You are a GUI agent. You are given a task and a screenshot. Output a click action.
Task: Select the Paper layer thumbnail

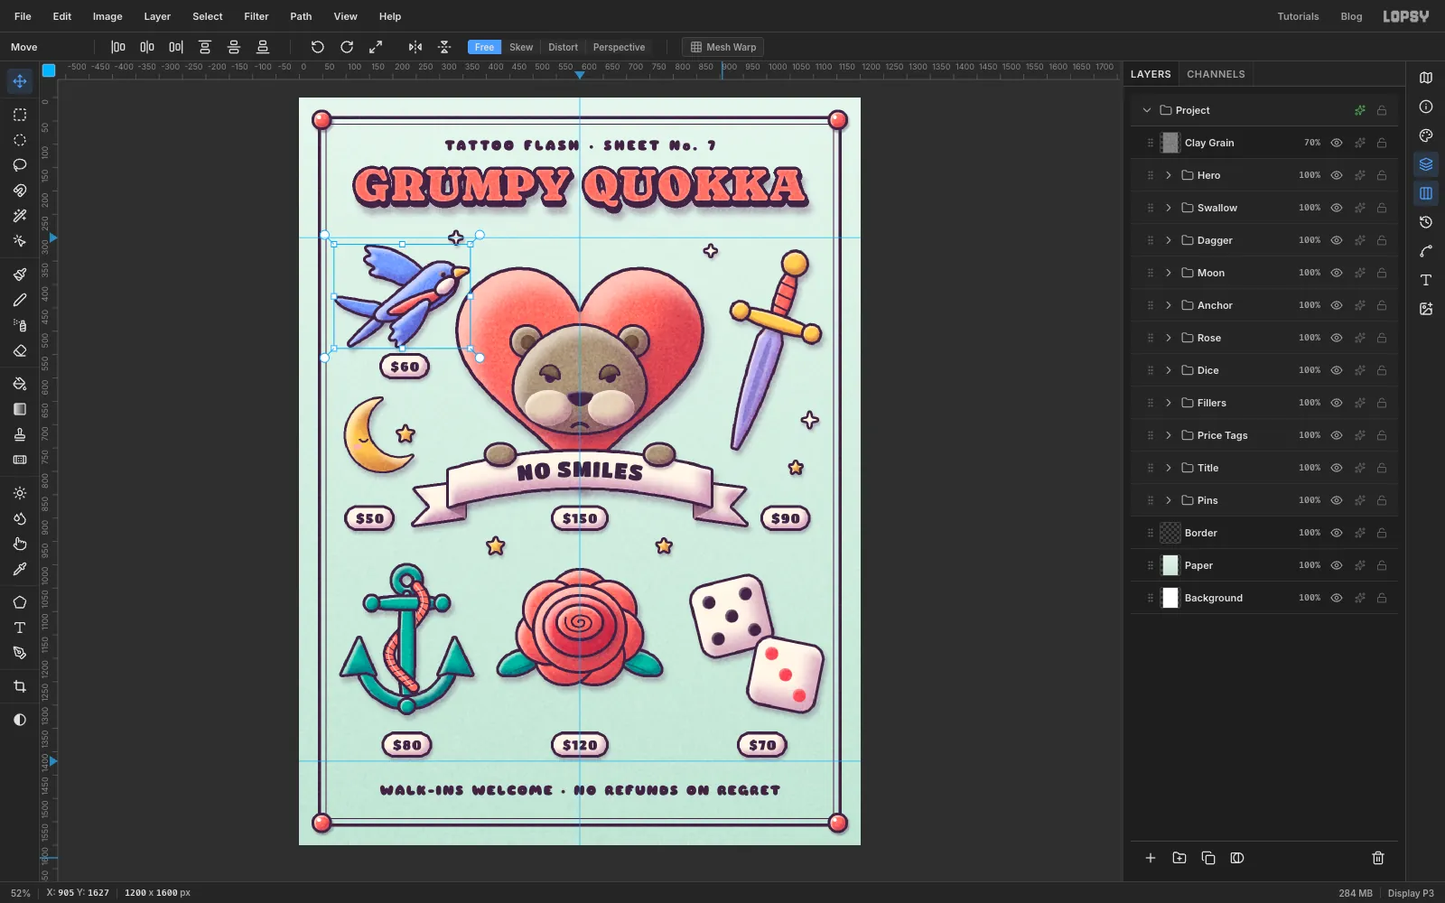(1170, 565)
